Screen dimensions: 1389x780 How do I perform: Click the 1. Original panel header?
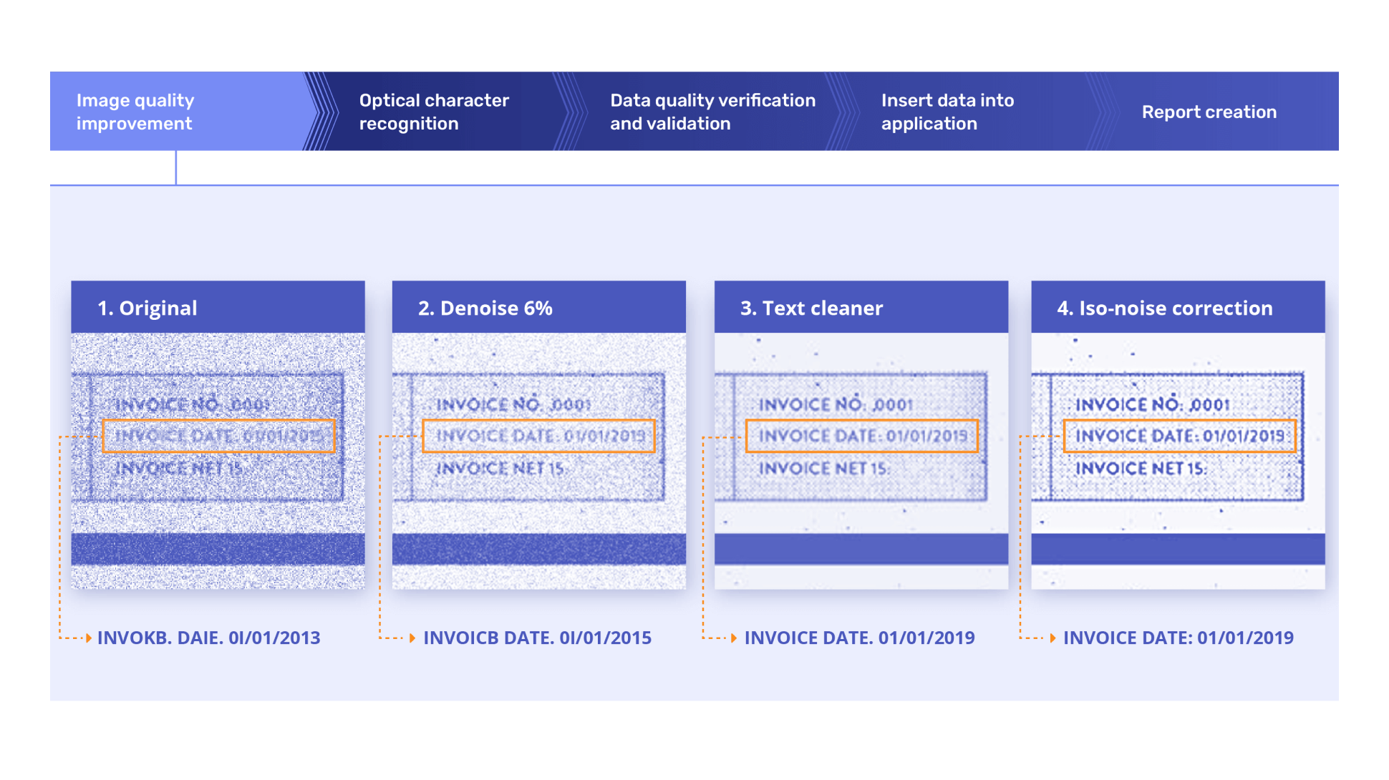click(218, 308)
